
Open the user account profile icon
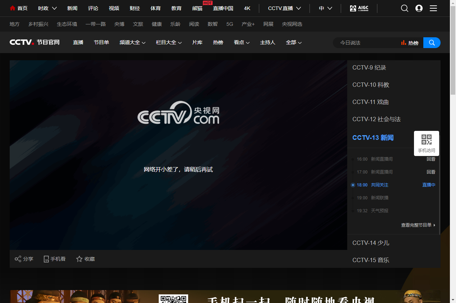tap(419, 8)
